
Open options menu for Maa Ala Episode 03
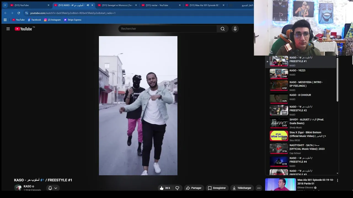tap(337, 180)
